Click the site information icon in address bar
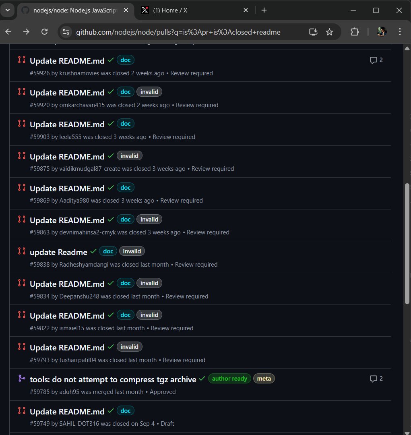The width and height of the screenshot is (411, 435). click(x=66, y=32)
